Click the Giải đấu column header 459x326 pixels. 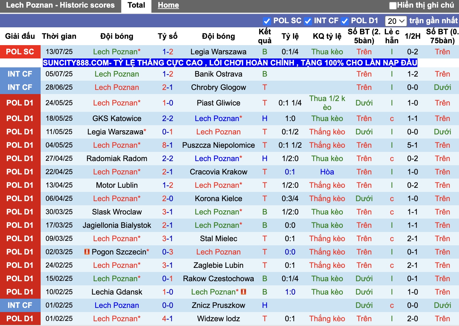(x=20, y=36)
